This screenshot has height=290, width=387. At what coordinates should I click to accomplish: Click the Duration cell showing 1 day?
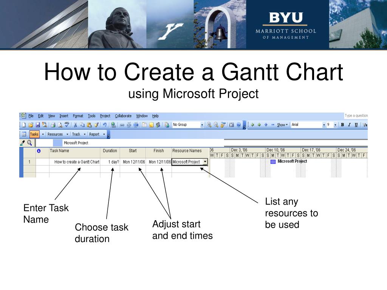[110, 162]
